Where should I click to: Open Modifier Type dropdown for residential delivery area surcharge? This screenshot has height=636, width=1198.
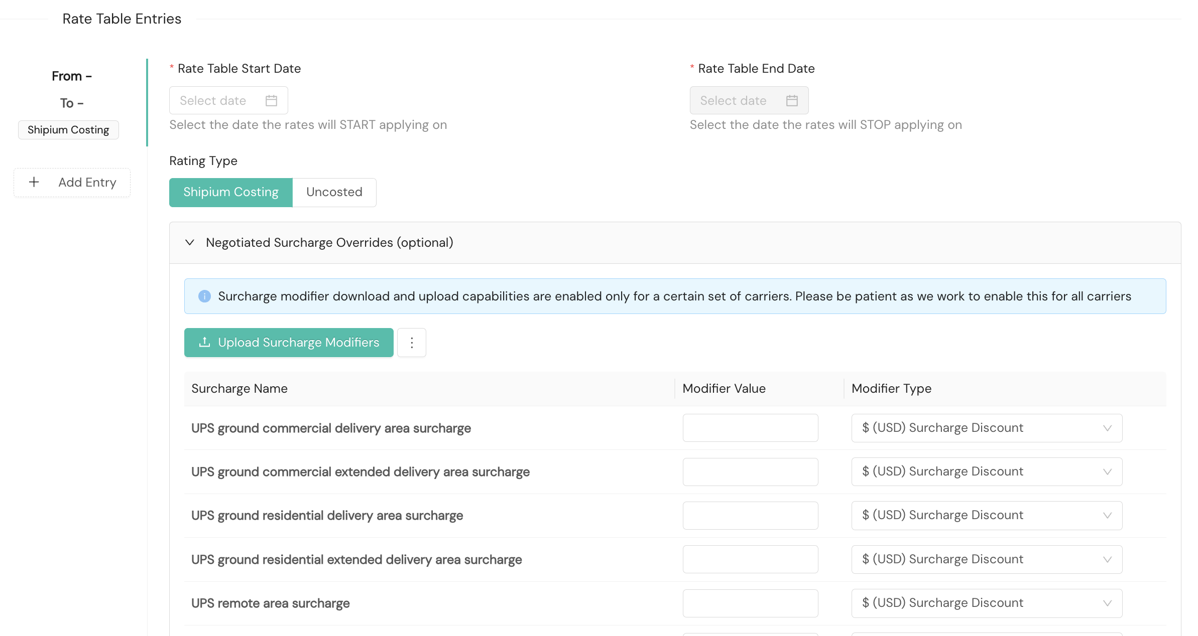986,516
